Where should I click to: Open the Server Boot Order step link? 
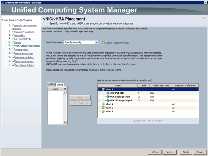coord(24,53)
